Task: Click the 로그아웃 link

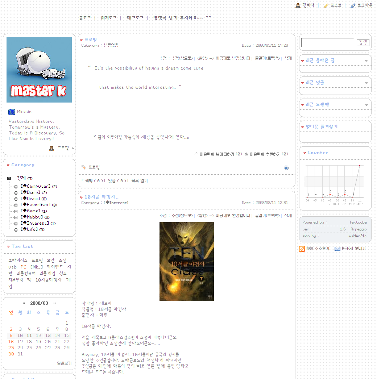Action: [365, 5]
